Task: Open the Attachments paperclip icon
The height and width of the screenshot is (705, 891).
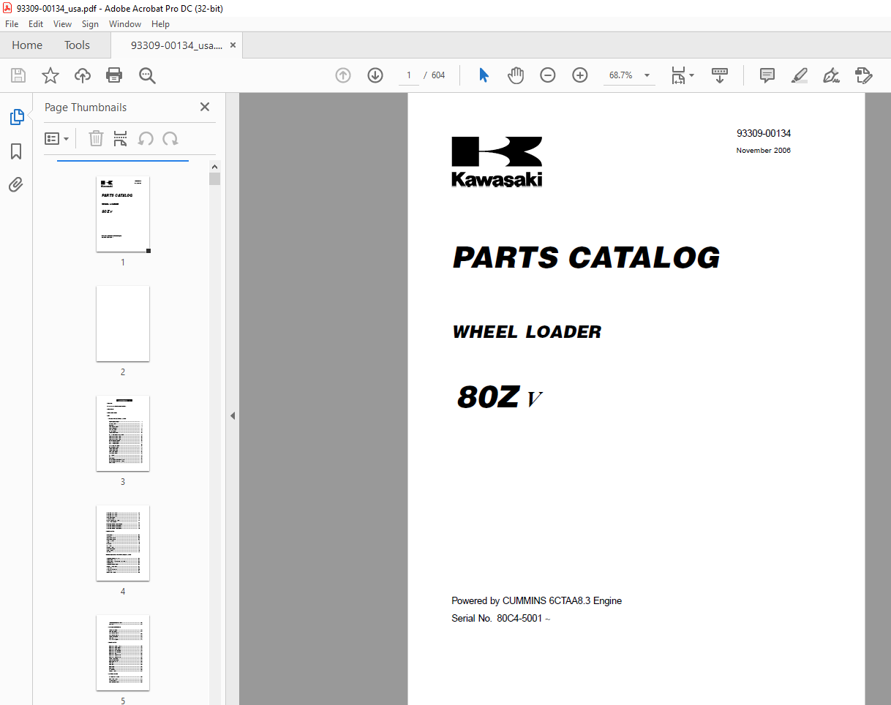Action: (16, 184)
